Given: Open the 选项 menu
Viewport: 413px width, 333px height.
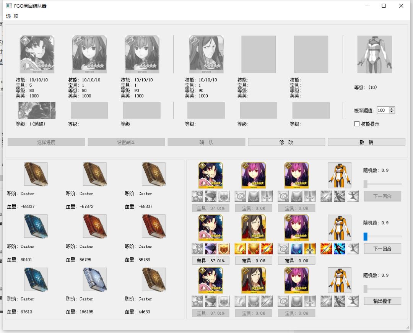Looking at the screenshot, I should (x=12, y=16).
